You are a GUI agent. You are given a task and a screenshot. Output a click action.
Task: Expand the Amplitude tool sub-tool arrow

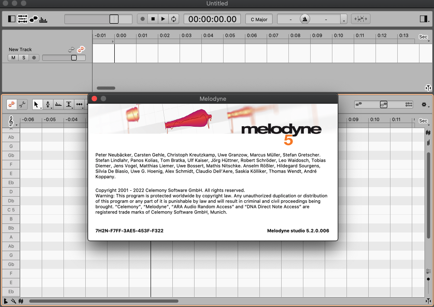[73, 108]
